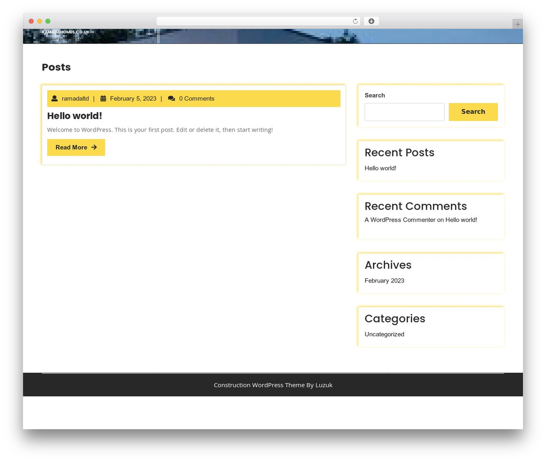Open the Hello world! post title
Viewport: 546px width, 462px height.
point(75,116)
